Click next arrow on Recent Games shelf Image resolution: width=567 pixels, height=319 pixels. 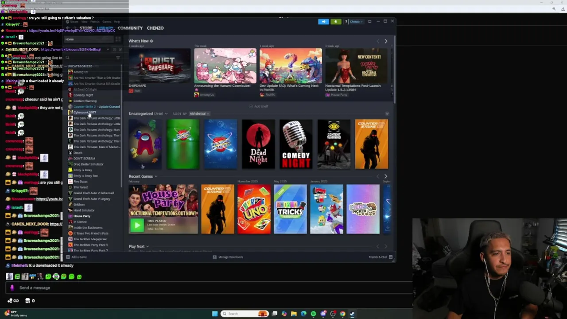[x=386, y=177]
